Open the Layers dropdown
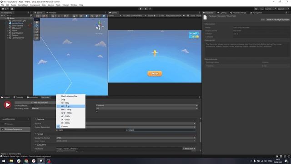Image resolution: width=291 pixels, height=164 pixels. point(271,9)
